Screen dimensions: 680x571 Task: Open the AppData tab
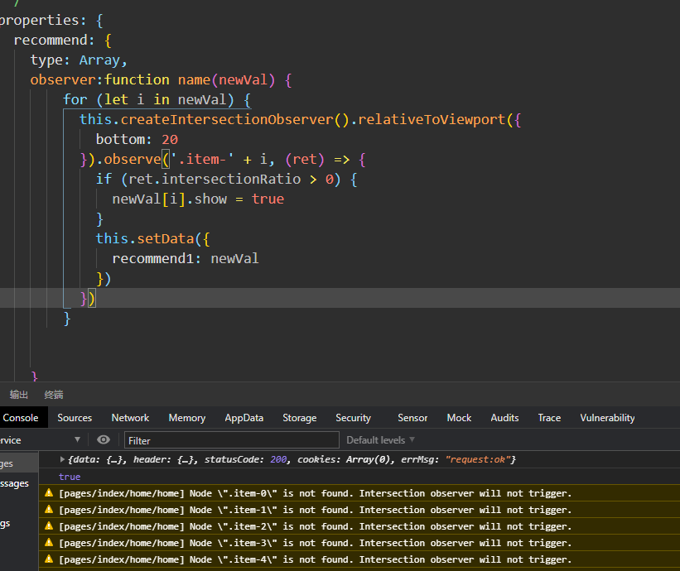[x=244, y=418]
